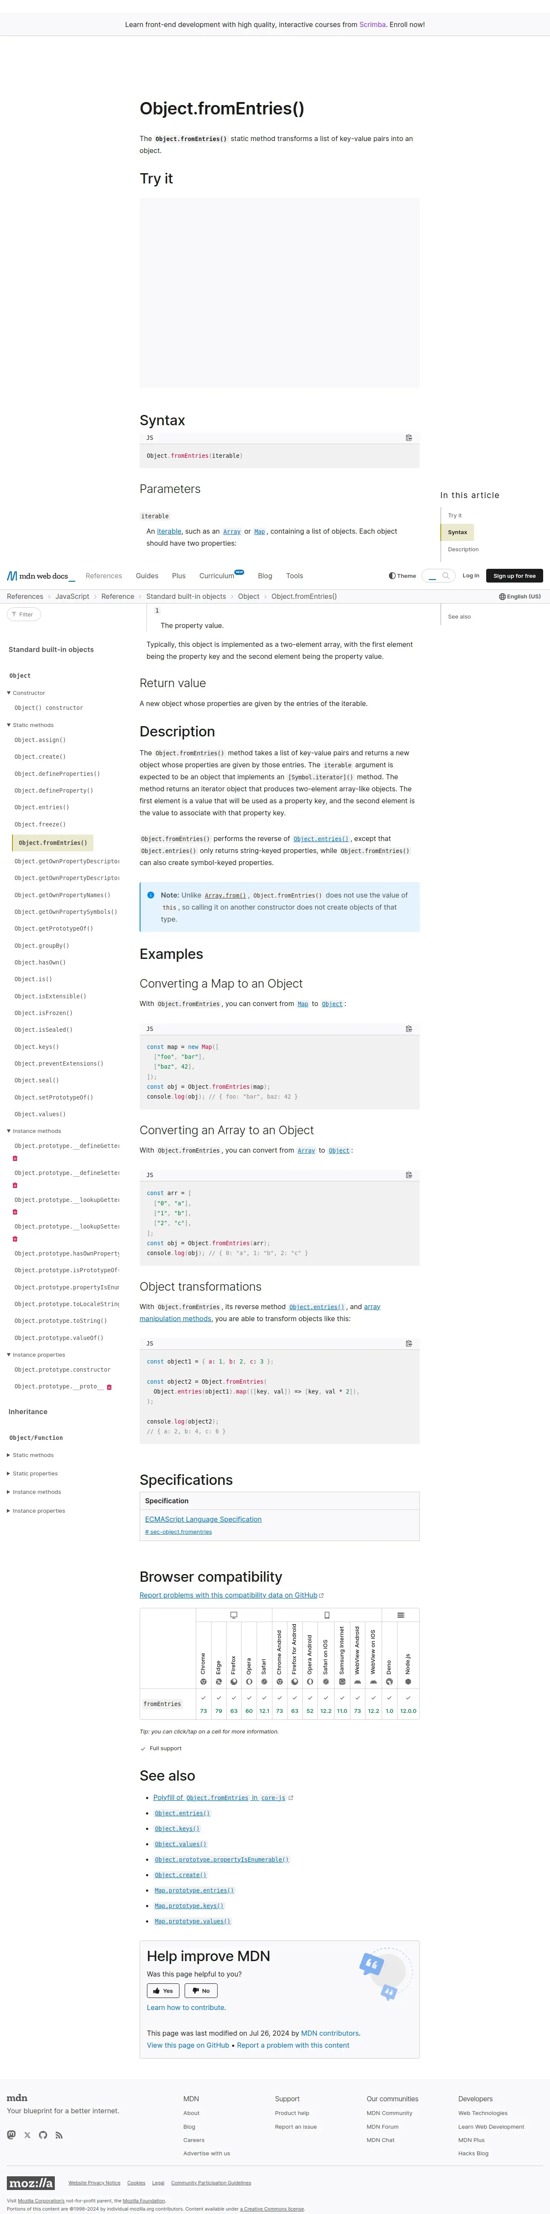550x2214 pixels.
Task: Open the Scrimba link in top banner
Action: 372,25
